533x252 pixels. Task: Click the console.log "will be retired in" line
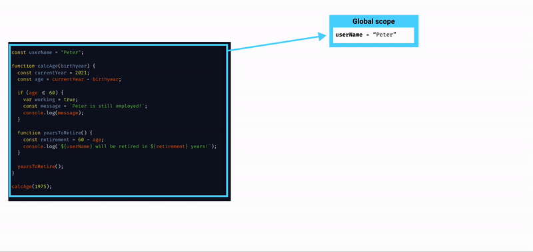click(120, 146)
